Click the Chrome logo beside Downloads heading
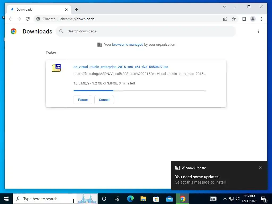The image size is (272, 204). point(14,31)
